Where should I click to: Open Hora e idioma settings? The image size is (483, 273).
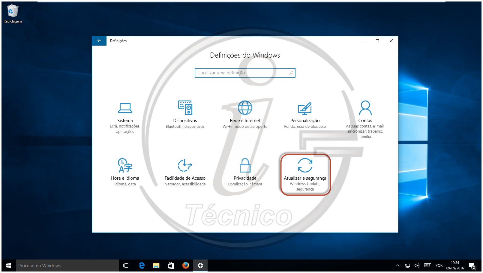tap(125, 166)
